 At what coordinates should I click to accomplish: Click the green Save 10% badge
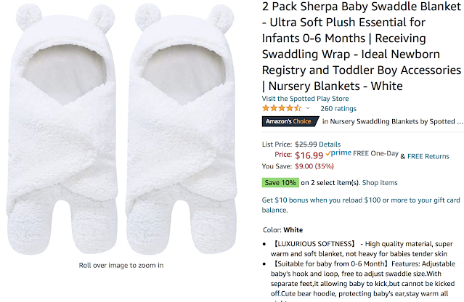tap(280, 182)
